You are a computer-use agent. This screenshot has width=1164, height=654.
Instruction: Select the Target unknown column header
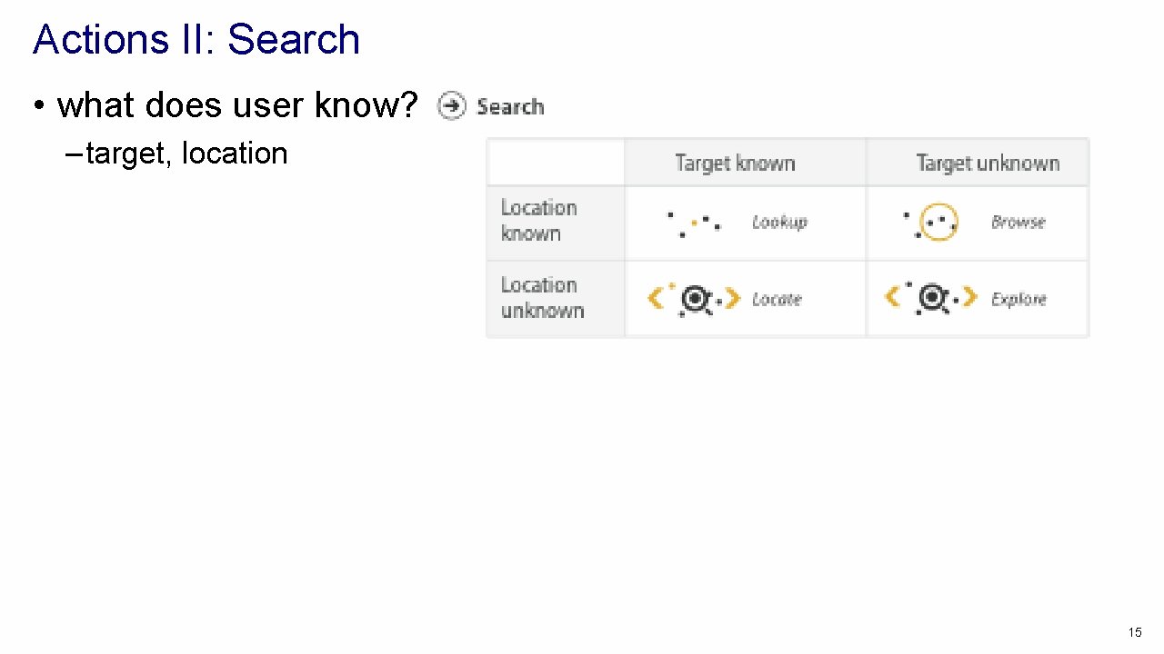(x=988, y=163)
